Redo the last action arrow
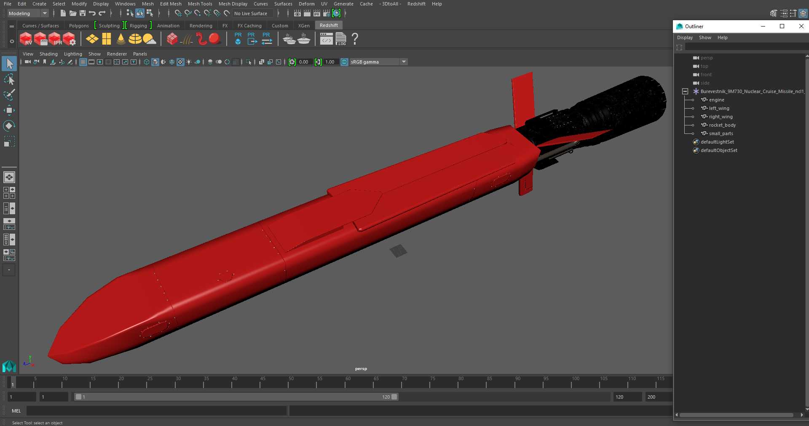 point(102,13)
